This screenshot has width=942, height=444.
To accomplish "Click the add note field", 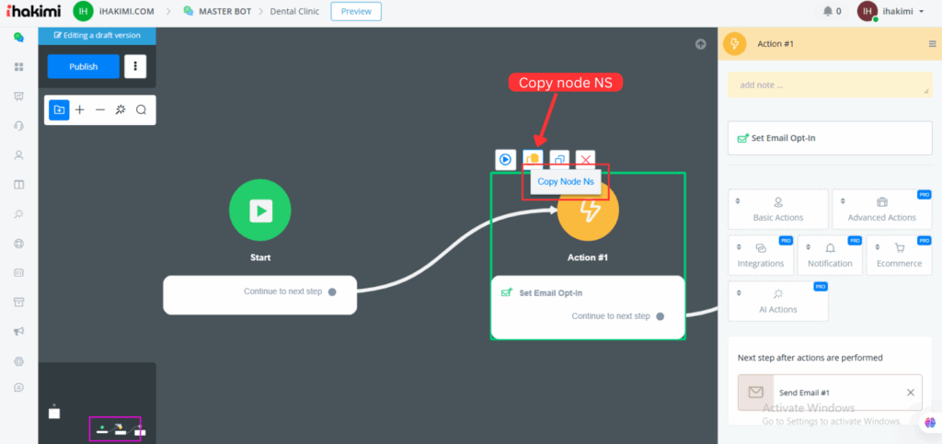I will (x=829, y=85).
